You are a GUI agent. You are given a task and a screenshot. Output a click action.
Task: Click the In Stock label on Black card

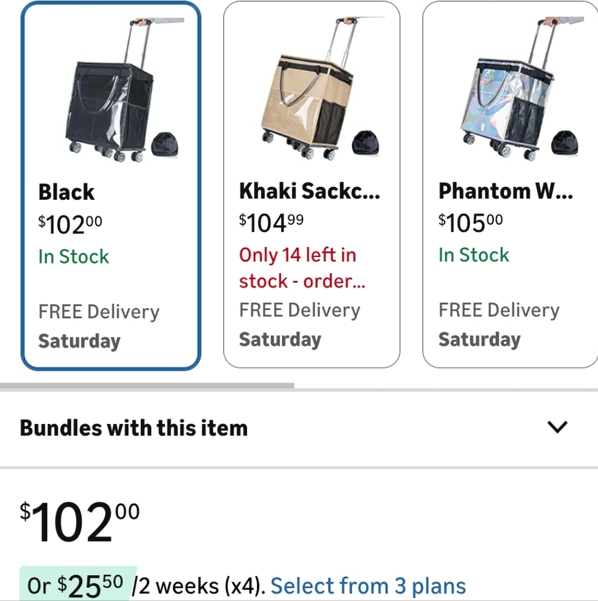[73, 256]
